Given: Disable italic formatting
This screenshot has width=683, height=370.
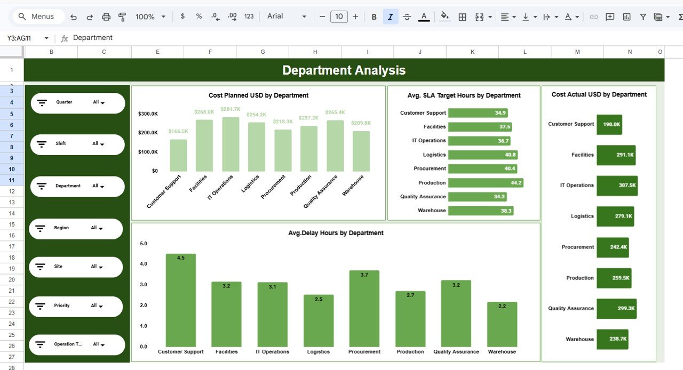Looking at the screenshot, I should pos(390,17).
